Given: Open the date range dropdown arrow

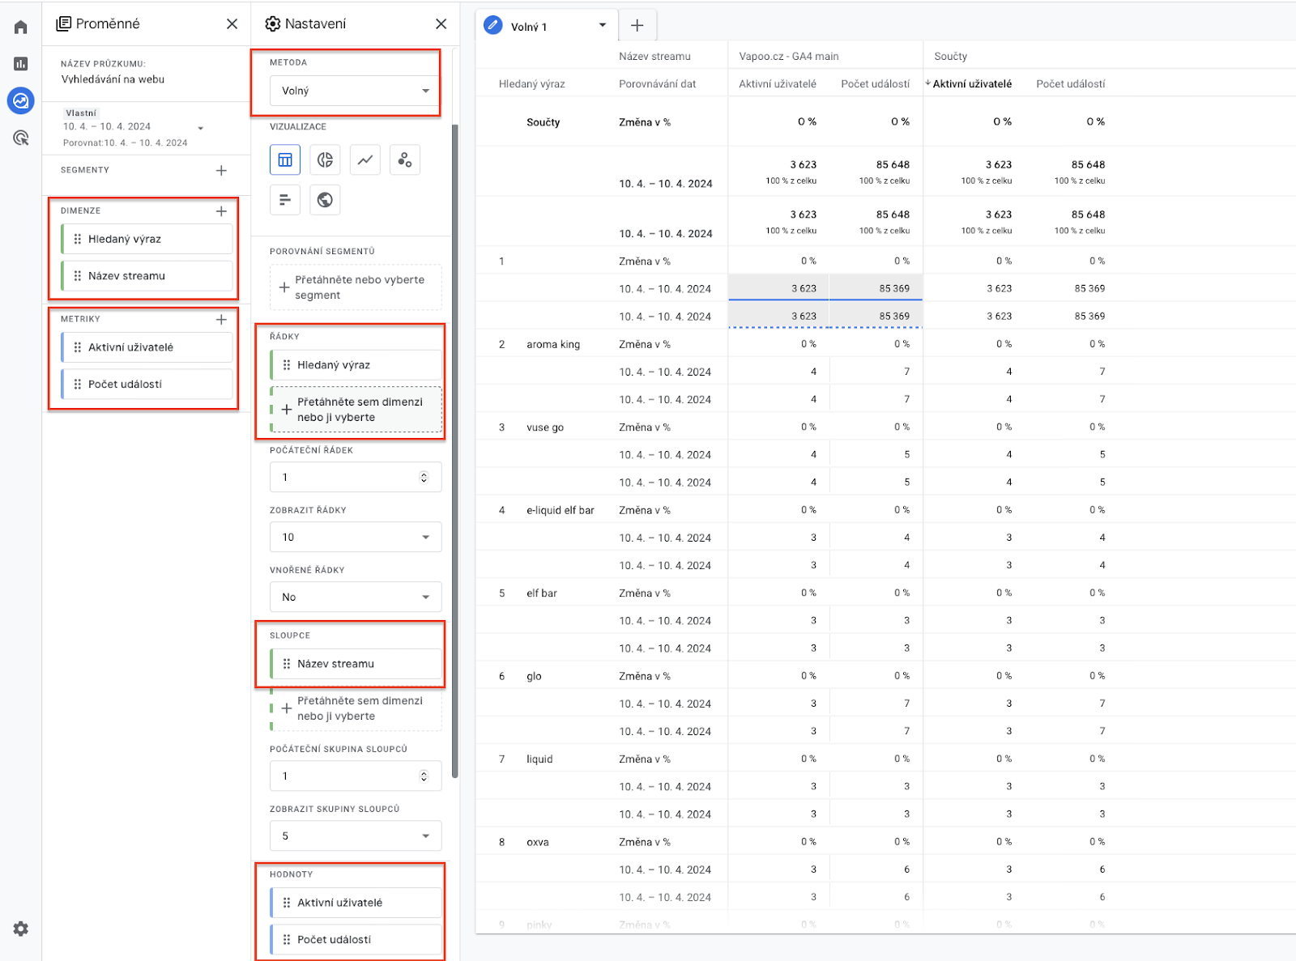Looking at the screenshot, I should [x=201, y=128].
